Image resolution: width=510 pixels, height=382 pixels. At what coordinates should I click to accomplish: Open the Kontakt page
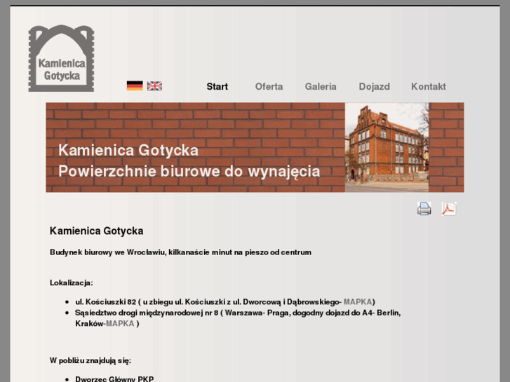428,87
